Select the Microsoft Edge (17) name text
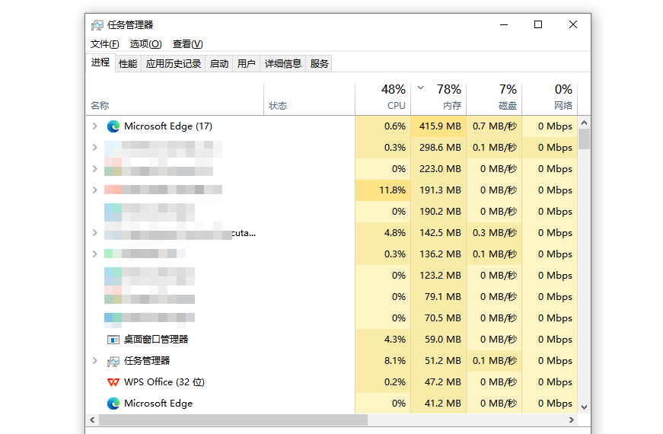This screenshot has width=663, height=434. [168, 126]
